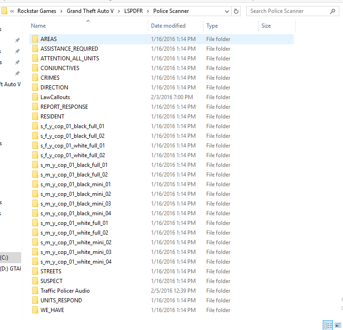The height and width of the screenshot is (330, 343).
Task: Click the RESIDENT folder icon
Action: (35, 116)
